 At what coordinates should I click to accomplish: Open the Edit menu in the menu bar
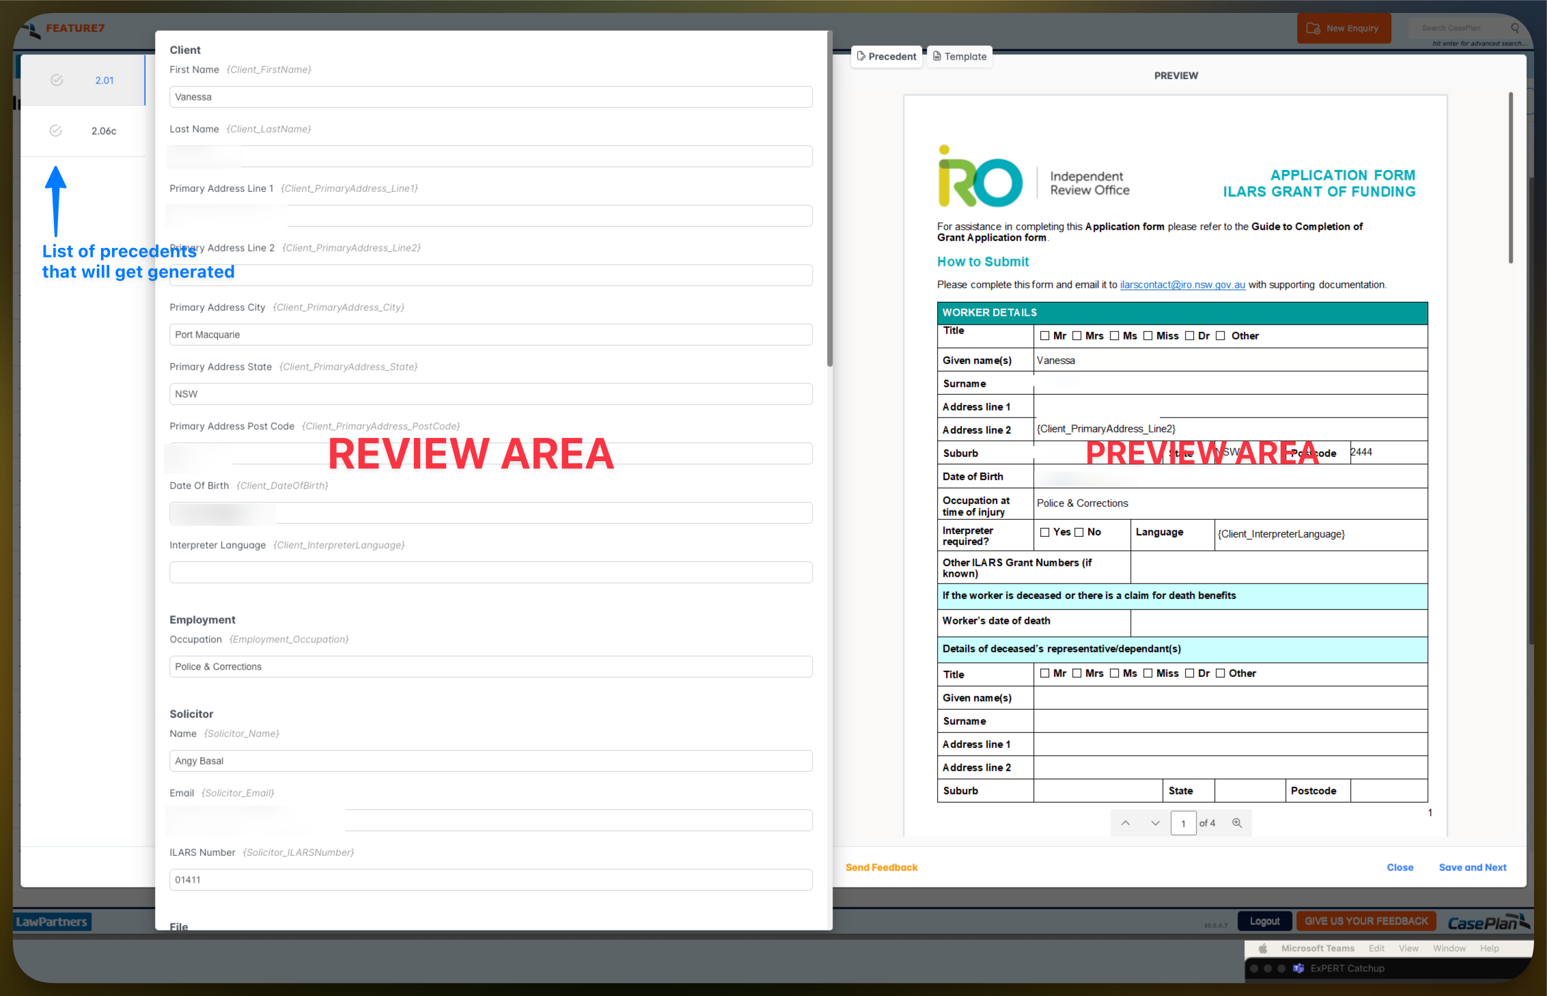[x=1376, y=948]
